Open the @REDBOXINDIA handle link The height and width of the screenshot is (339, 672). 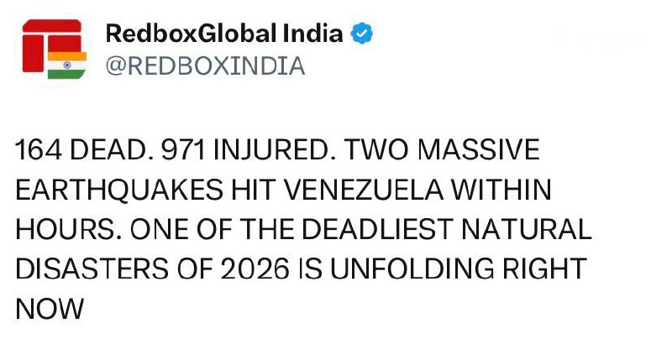point(205,66)
